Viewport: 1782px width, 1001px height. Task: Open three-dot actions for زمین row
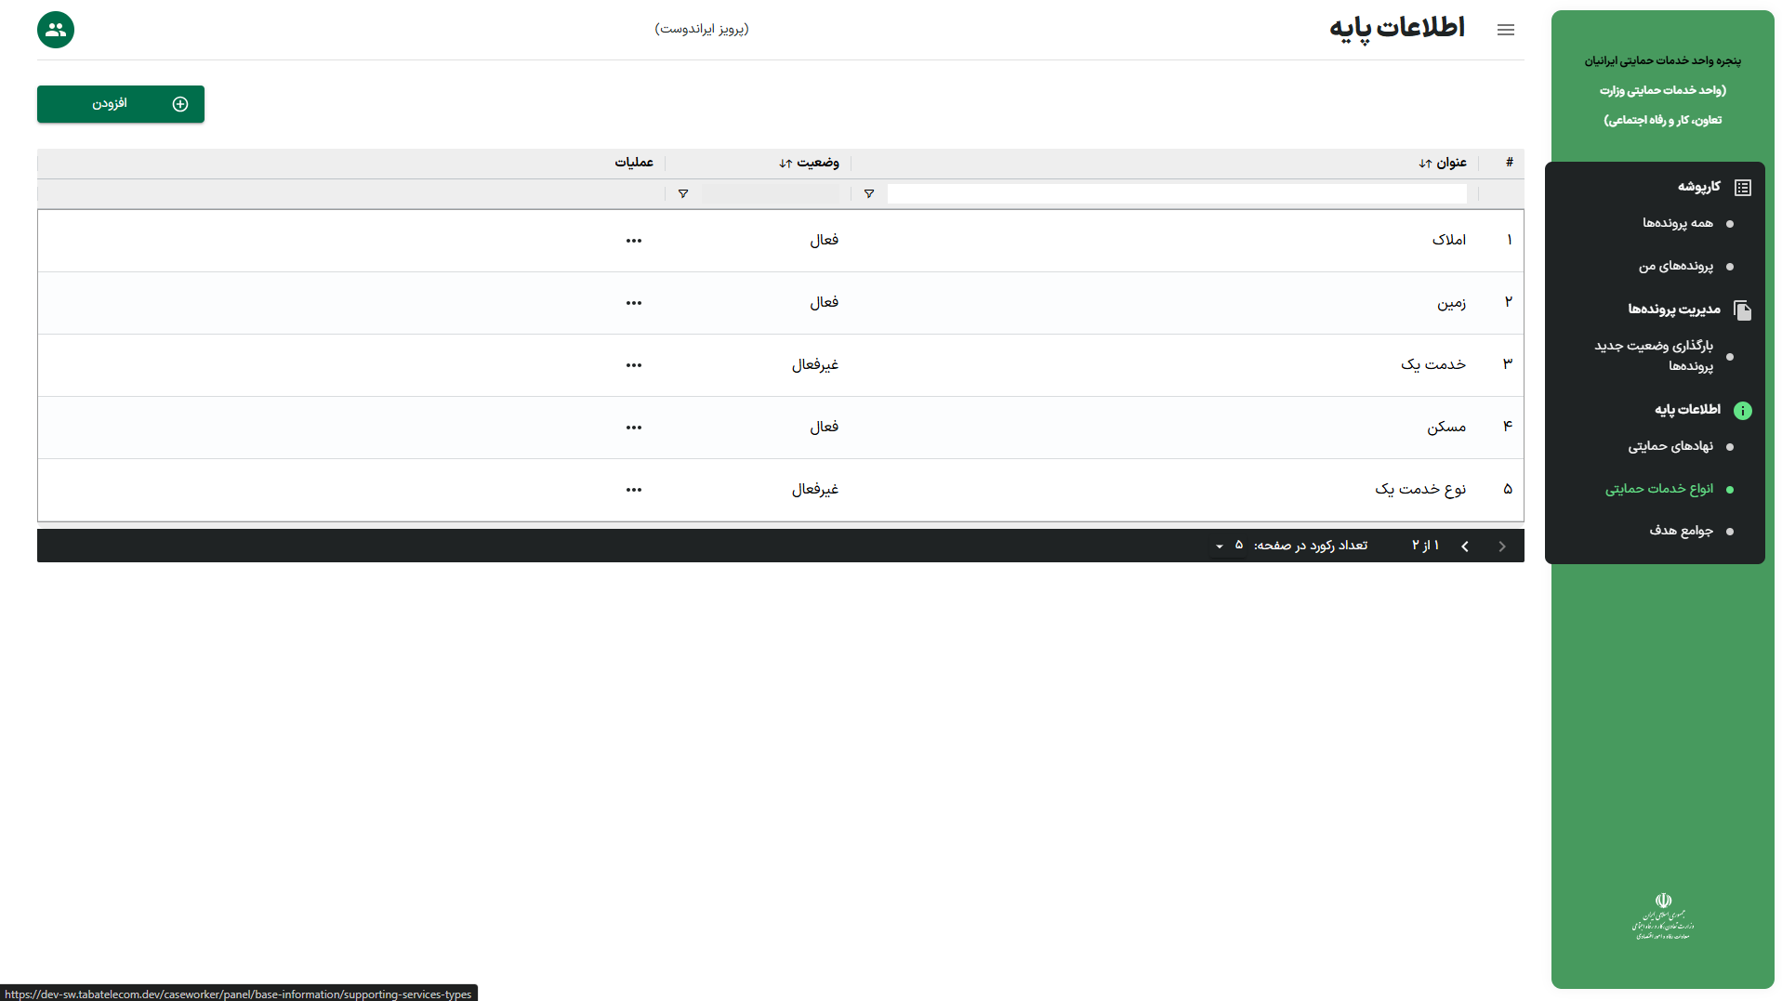tap(633, 303)
